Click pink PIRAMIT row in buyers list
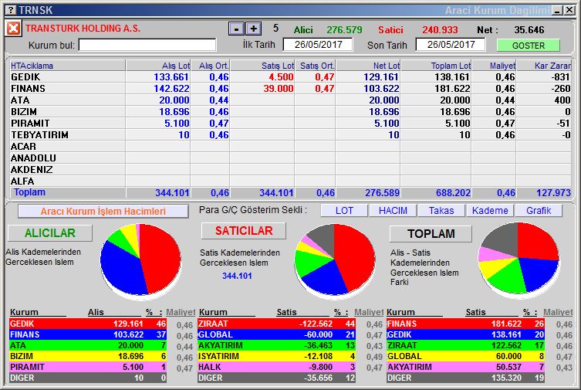 click(88, 367)
